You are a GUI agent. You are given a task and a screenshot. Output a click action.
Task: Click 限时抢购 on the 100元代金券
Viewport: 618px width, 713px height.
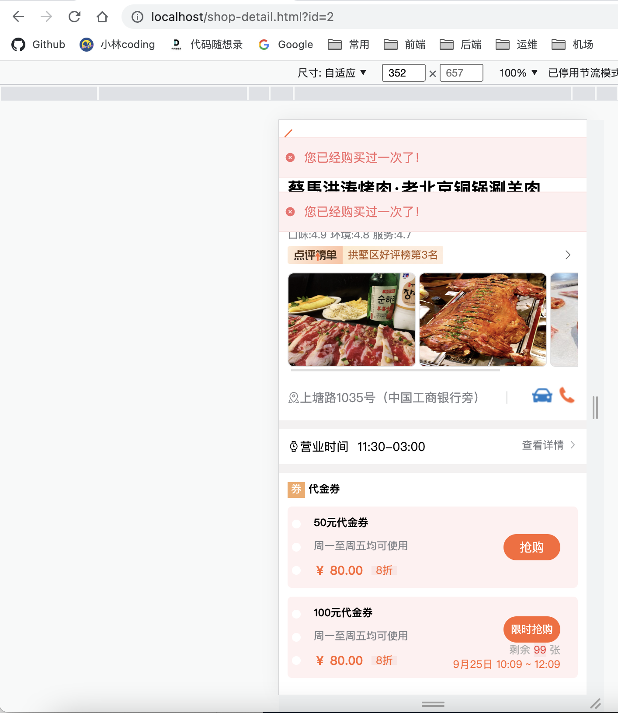tap(532, 629)
